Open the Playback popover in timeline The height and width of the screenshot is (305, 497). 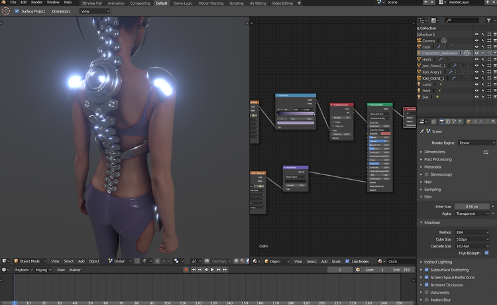[x=23, y=270]
